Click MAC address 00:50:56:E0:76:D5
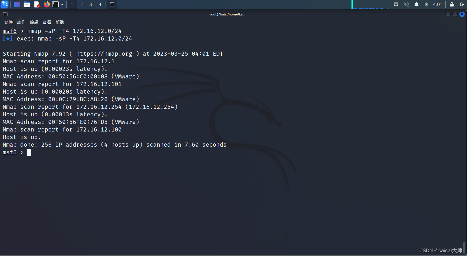Image resolution: width=467 pixels, height=256 pixels. point(78,122)
